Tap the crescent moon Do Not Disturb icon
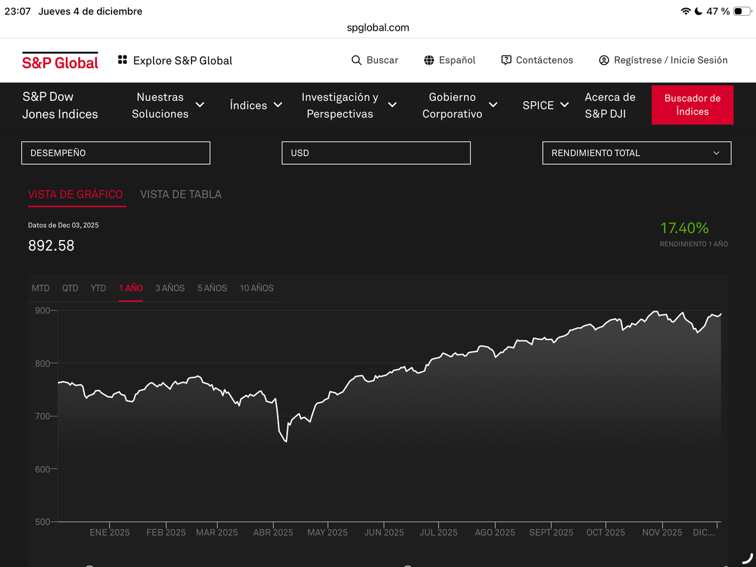Viewport: 756px width, 567px height. (699, 11)
